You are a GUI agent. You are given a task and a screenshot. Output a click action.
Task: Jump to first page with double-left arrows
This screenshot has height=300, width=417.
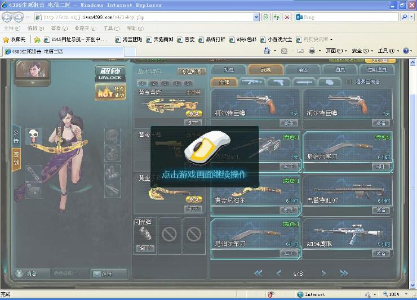click(x=258, y=273)
